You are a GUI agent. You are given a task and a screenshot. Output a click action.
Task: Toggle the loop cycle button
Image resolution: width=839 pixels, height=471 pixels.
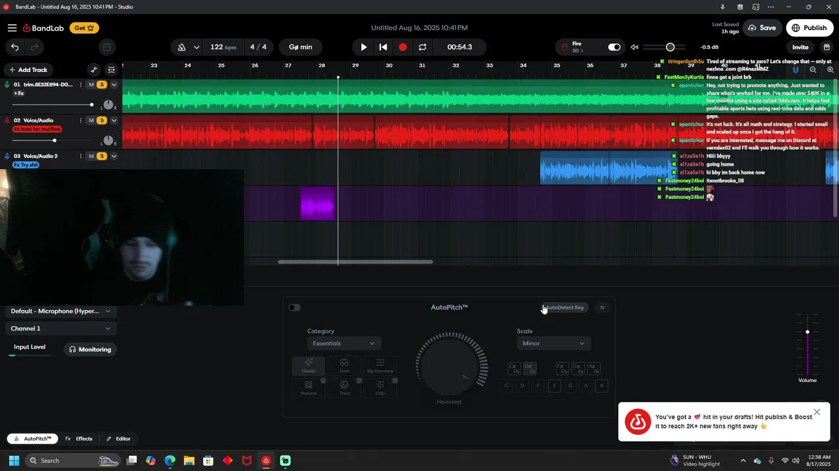tap(423, 47)
